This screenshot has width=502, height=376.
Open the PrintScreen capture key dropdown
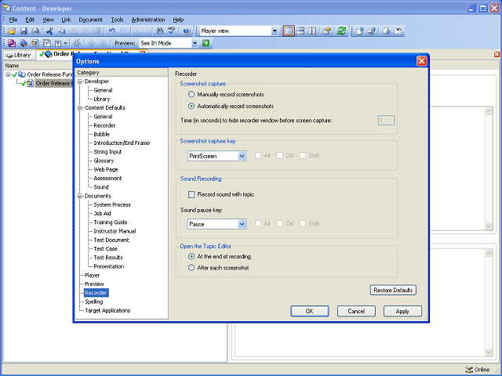(x=242, y=156)
